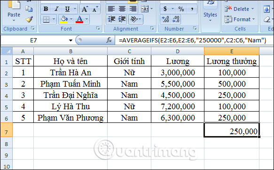Screen dimensions: 274x170
Task: Apply red font color
Action: (x=79, y=19)
